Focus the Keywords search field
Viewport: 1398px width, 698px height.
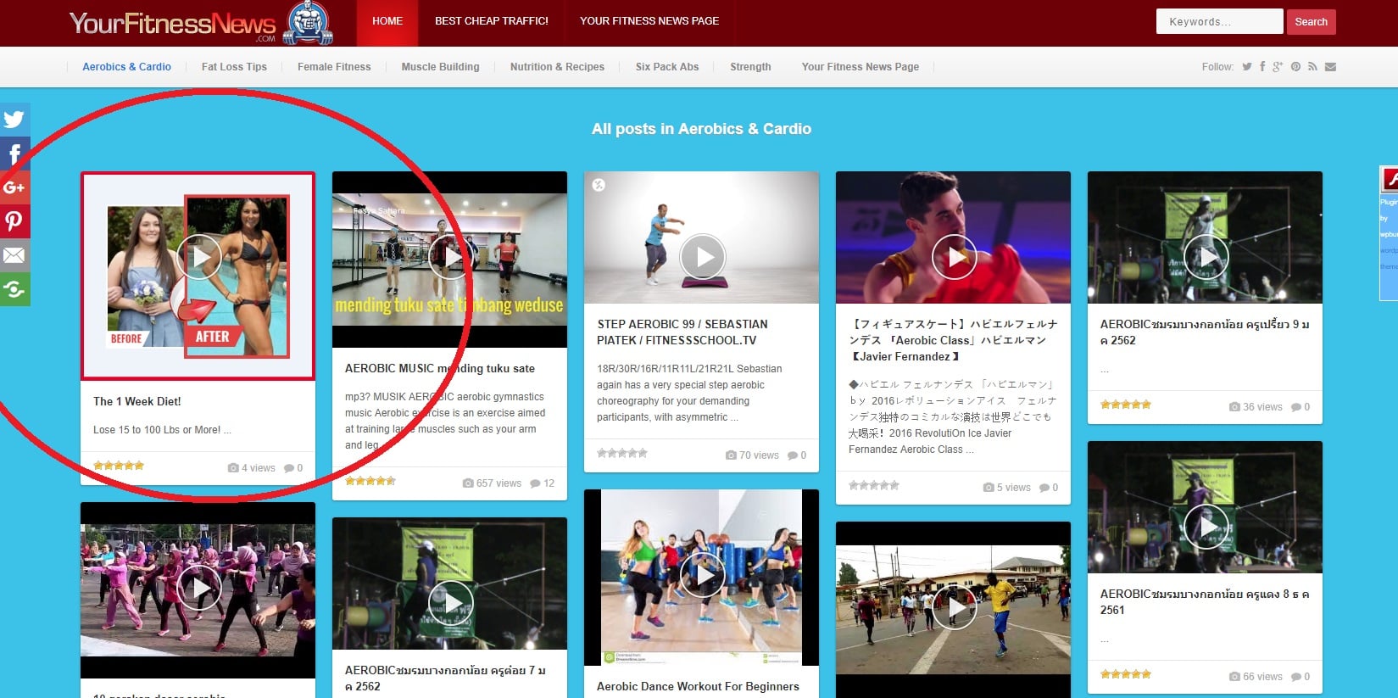coord(1219,22)
